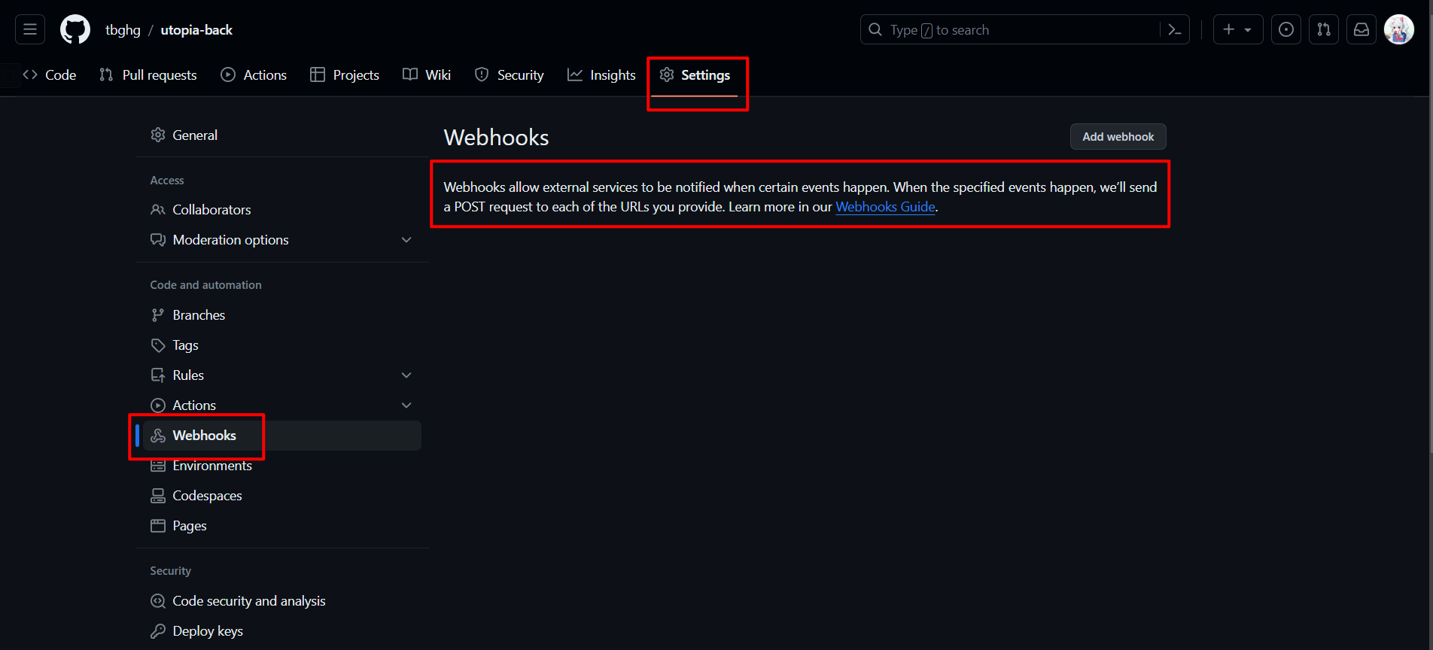This screenshot has height=650, width=1433.
Task: Open the hamburger navigation menu
Action: pos(30,30)
